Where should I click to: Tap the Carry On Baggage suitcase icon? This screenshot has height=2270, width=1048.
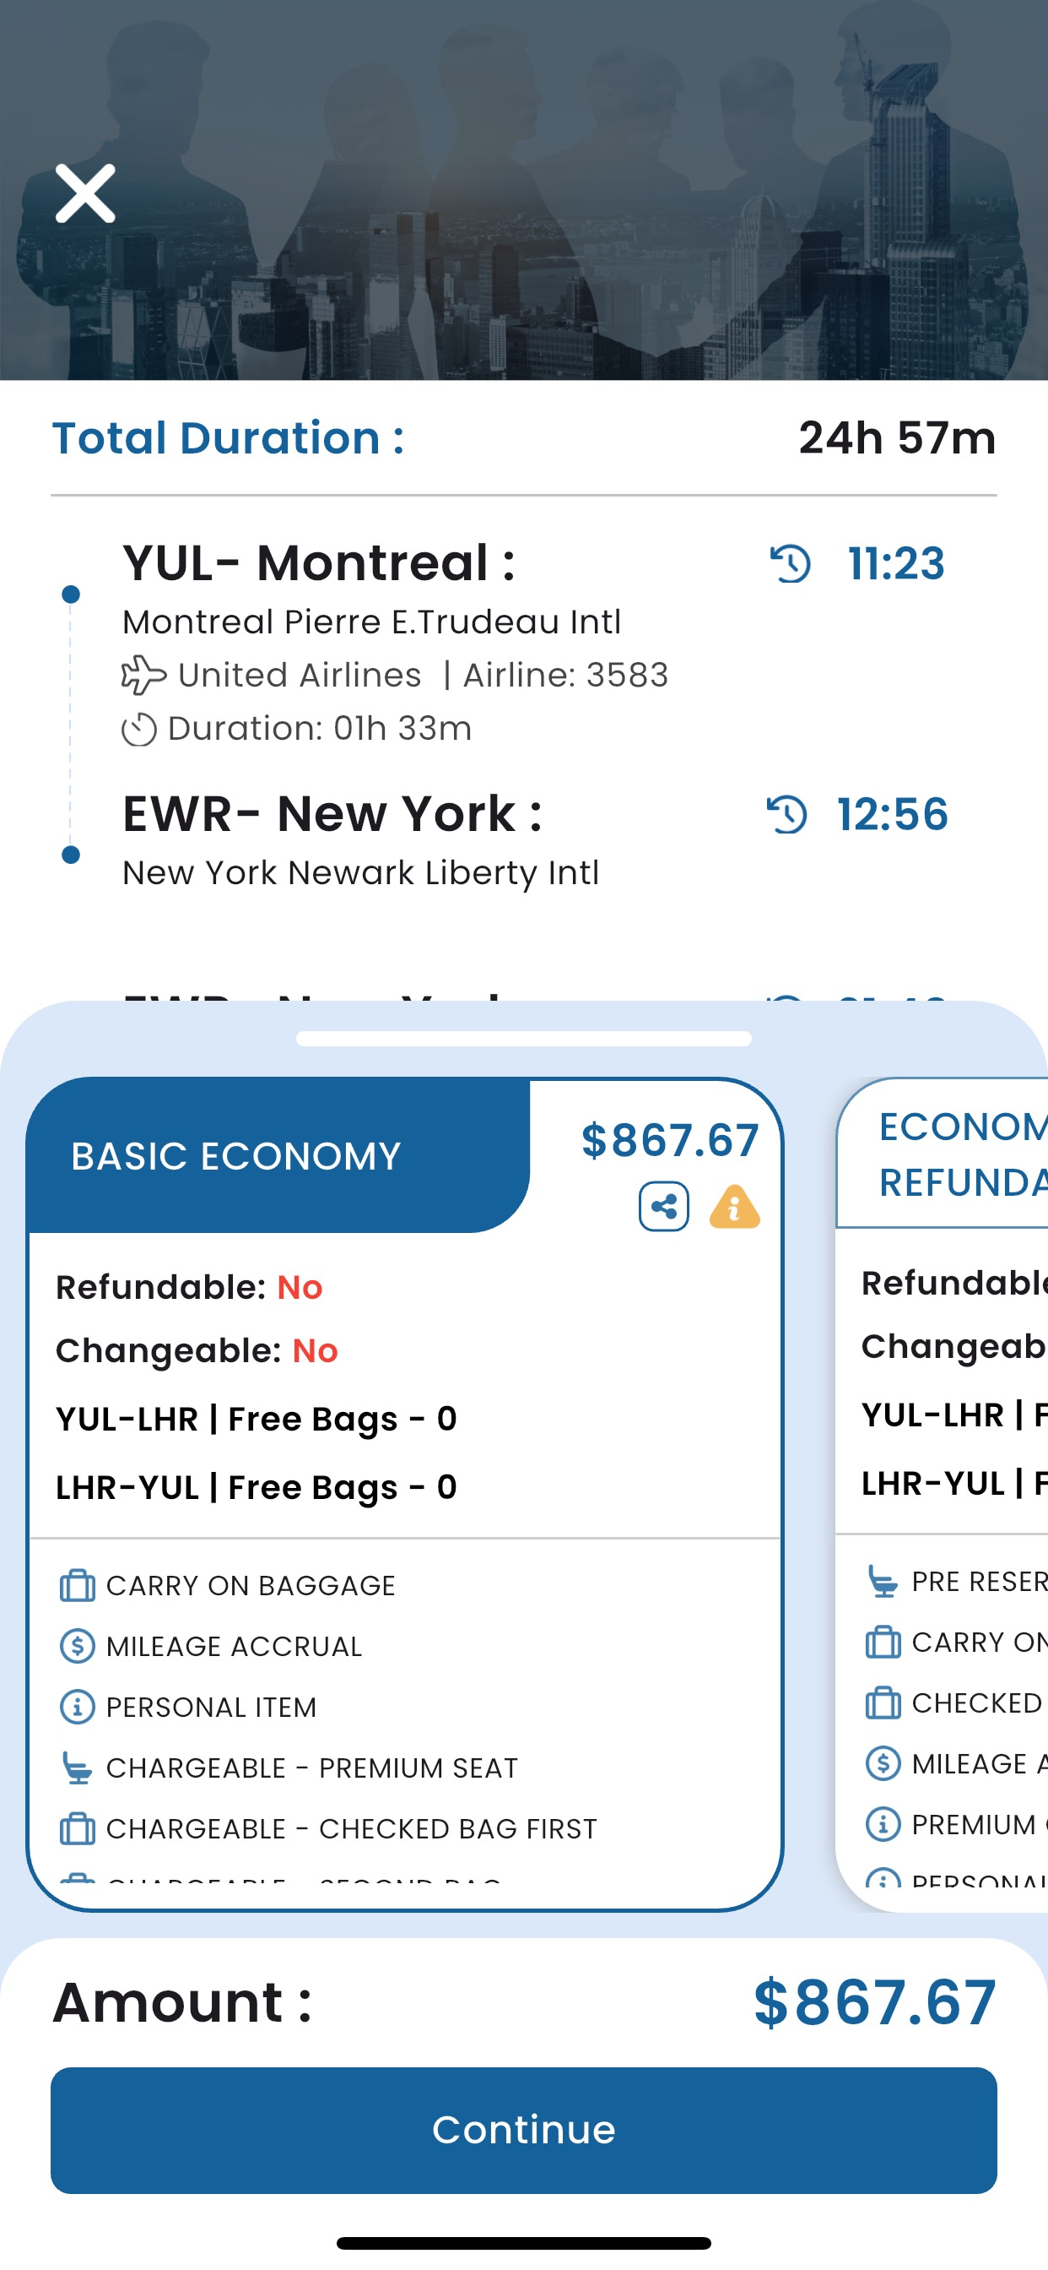tap(78, 1585)
